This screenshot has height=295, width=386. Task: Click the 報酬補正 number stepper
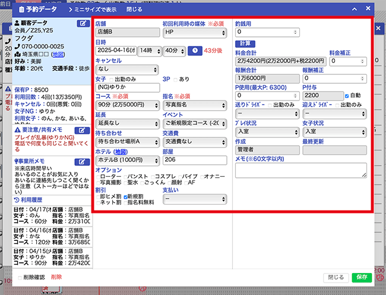pyautogui.click(x=362, y=79)
